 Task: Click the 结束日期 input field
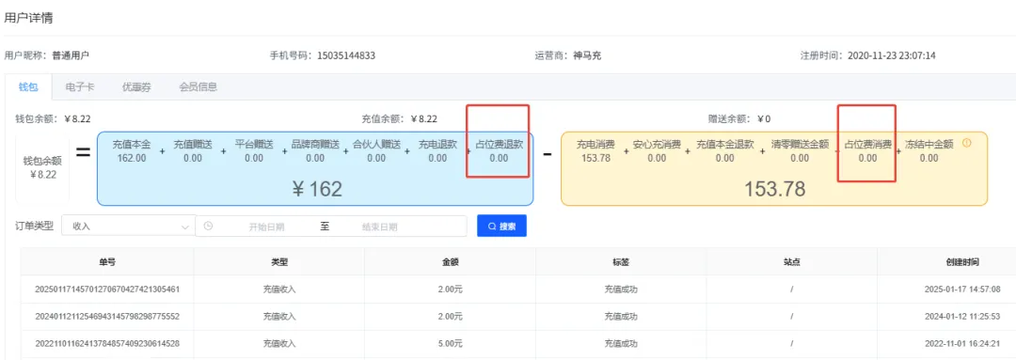(379, 227)
